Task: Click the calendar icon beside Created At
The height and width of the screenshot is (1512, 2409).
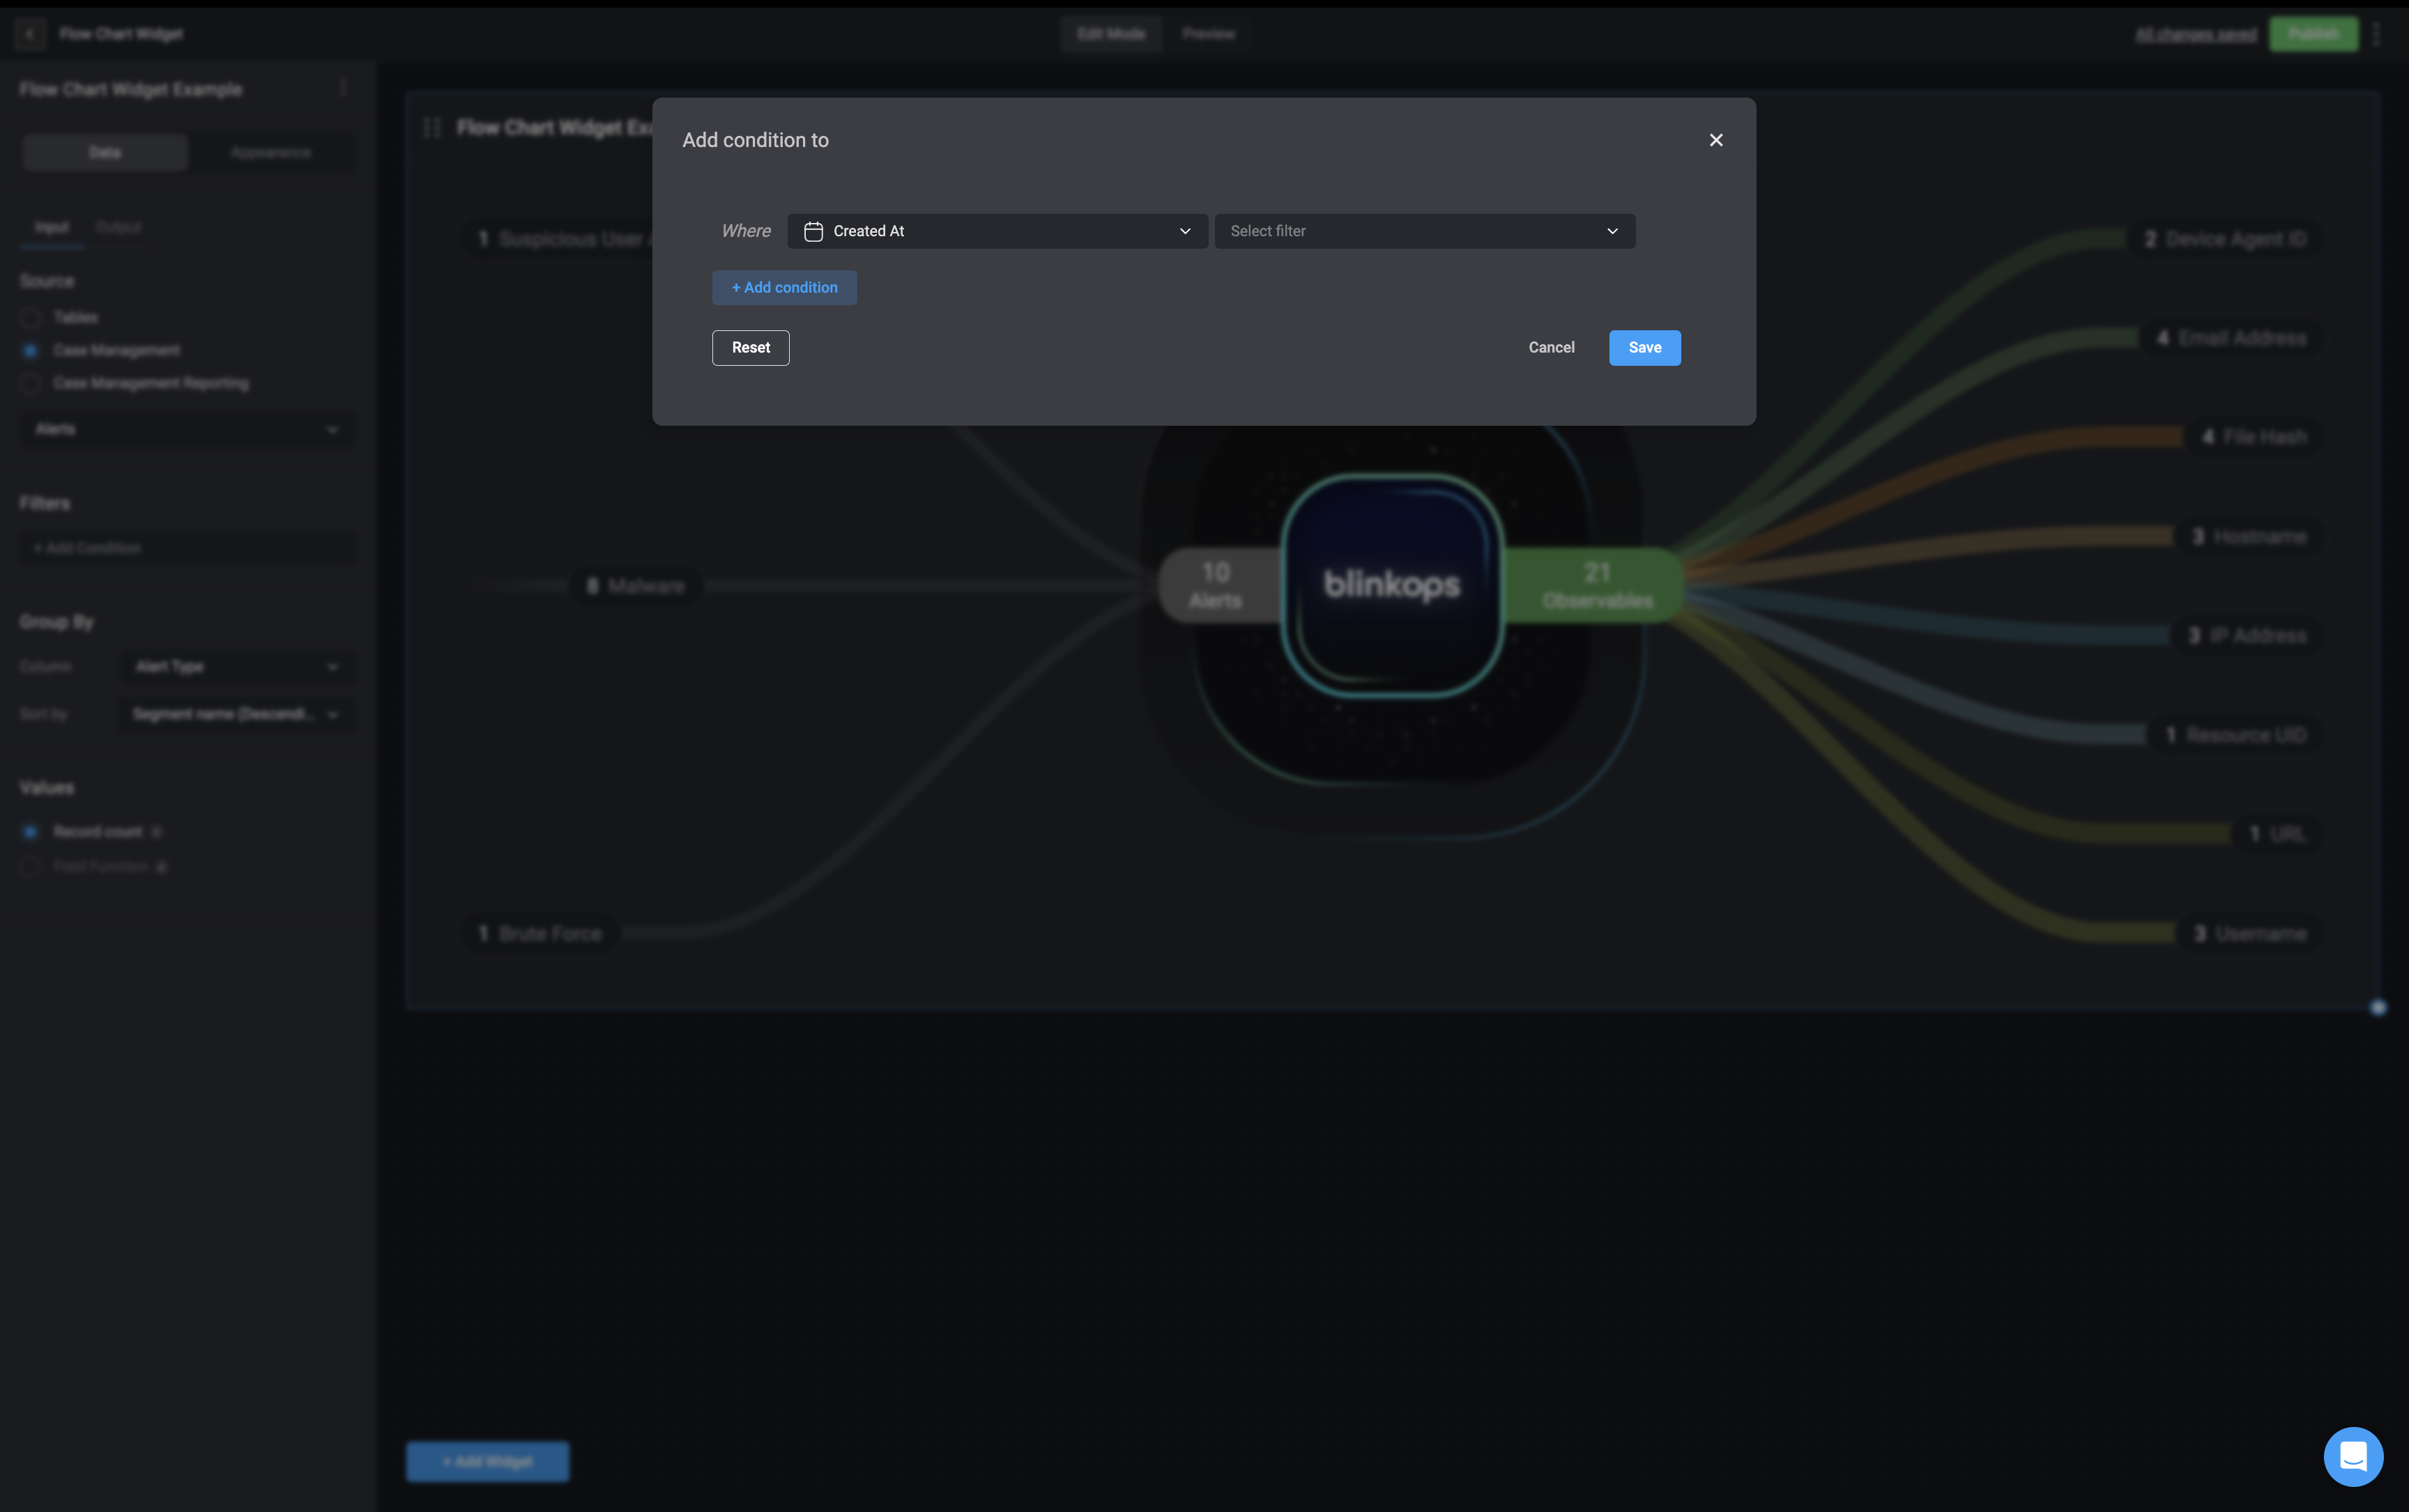Action: click(x=813, y=231)
